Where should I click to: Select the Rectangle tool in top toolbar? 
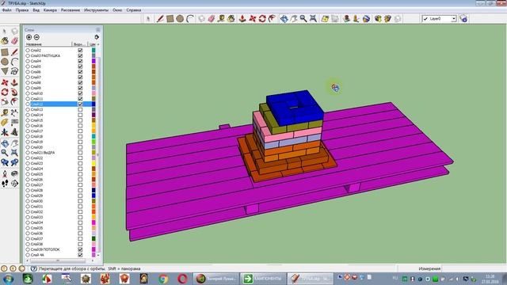click(x=170, y=19)
